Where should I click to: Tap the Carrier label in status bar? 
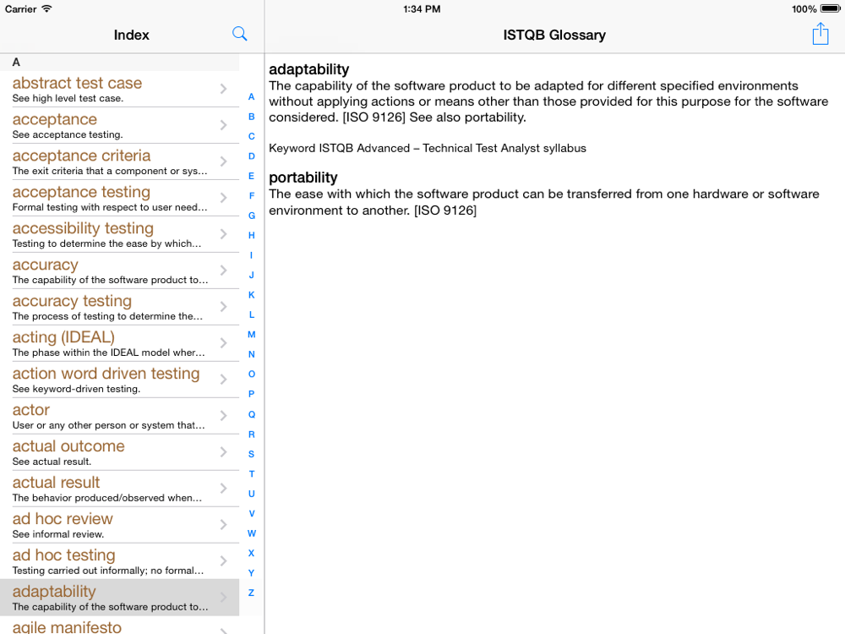[x=20, y=9]
